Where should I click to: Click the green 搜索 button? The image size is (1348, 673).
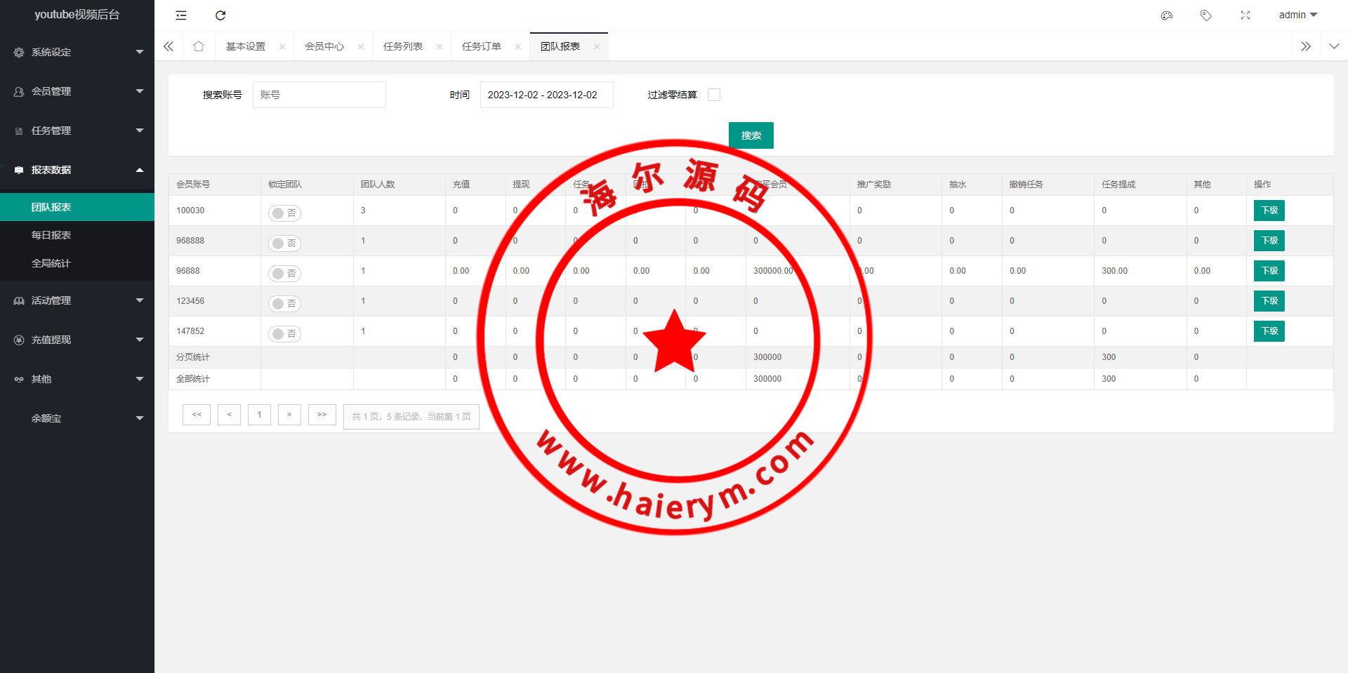pos(751,135)
